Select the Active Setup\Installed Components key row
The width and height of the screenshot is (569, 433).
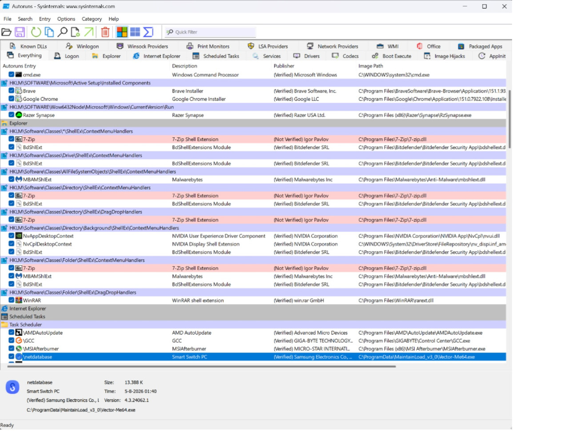point(253,83)
